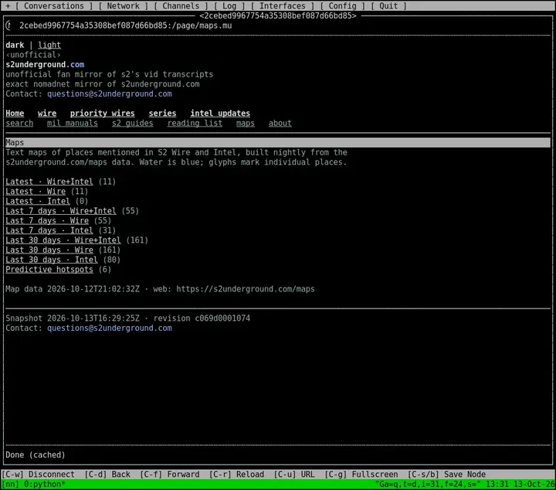Click the [C-f] Forward shortcut
This screenshot has width=556, height=490.
(x=169, y=475)
